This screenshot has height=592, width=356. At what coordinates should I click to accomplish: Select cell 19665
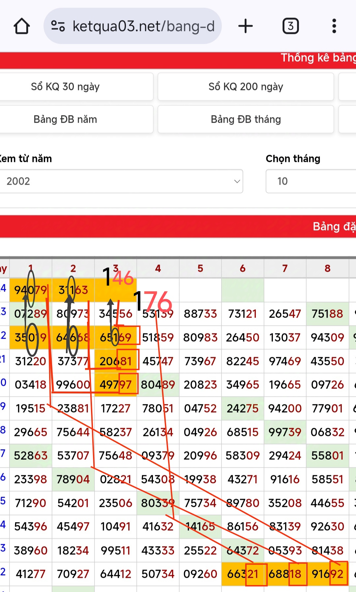click(285, 385)
